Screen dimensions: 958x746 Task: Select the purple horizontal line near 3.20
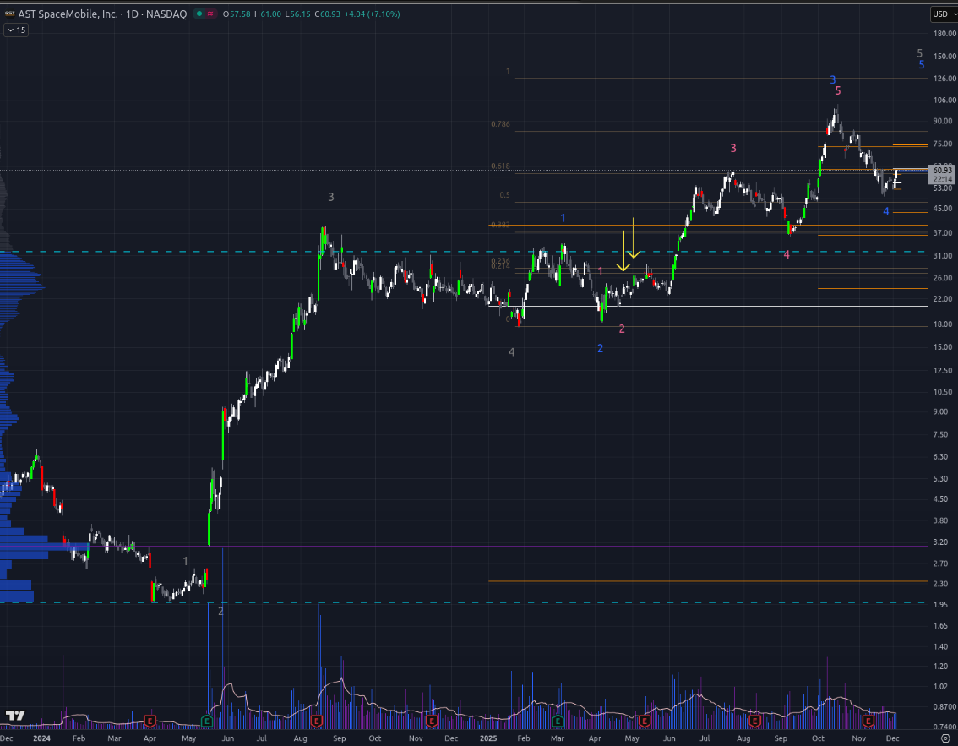coord(422,547)
